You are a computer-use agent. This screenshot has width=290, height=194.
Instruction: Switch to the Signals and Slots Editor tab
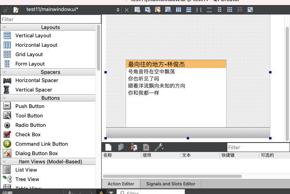click(x=171, y=184)
